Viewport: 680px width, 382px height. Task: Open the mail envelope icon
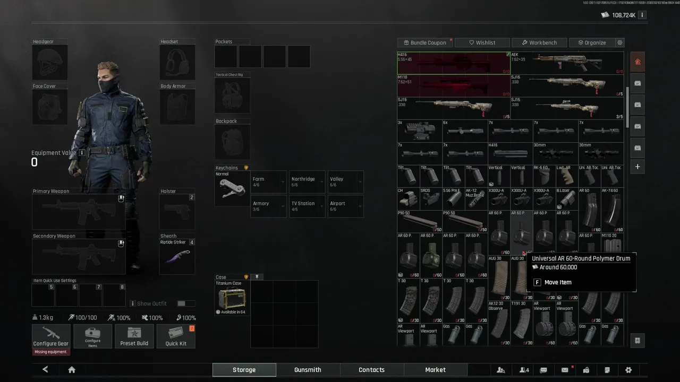(565, 370)
